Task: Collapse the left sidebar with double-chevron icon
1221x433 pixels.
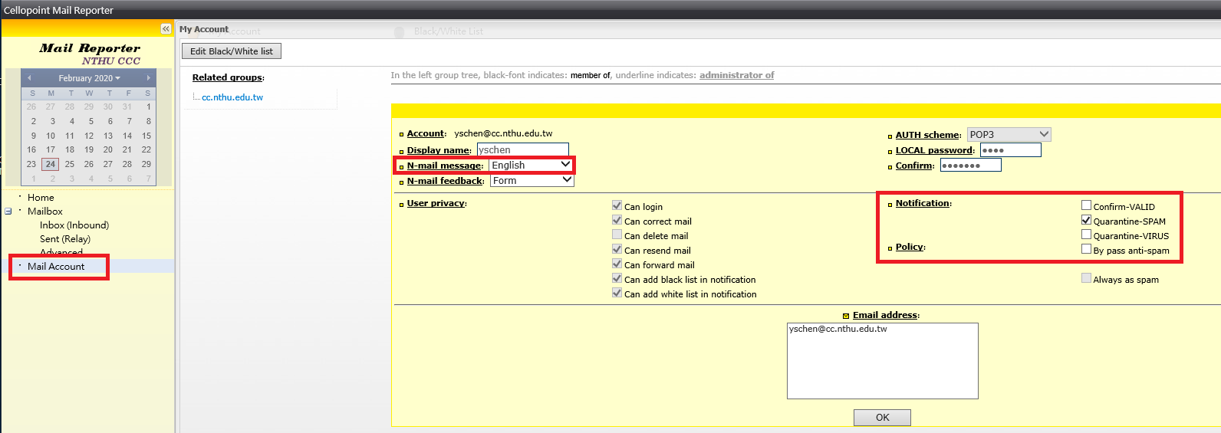Action: tap(166, 29)
